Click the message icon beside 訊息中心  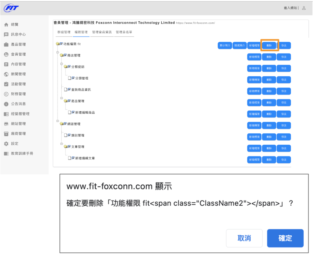(6, 35)
